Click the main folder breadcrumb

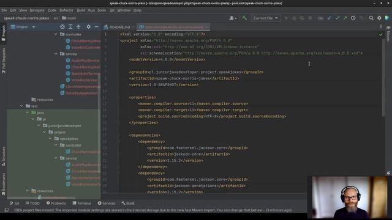[69, 18]
